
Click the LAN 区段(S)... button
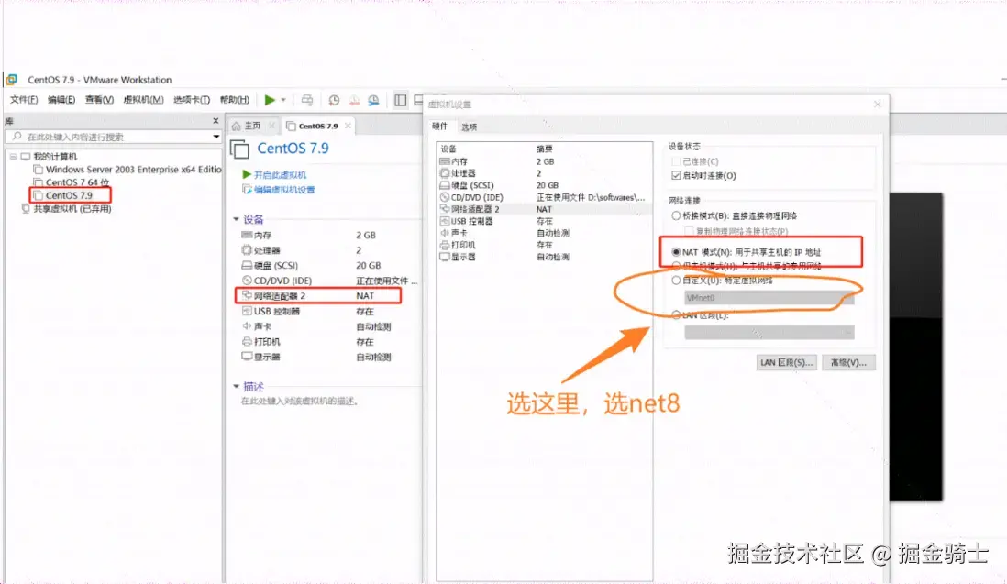coord(786,363)
